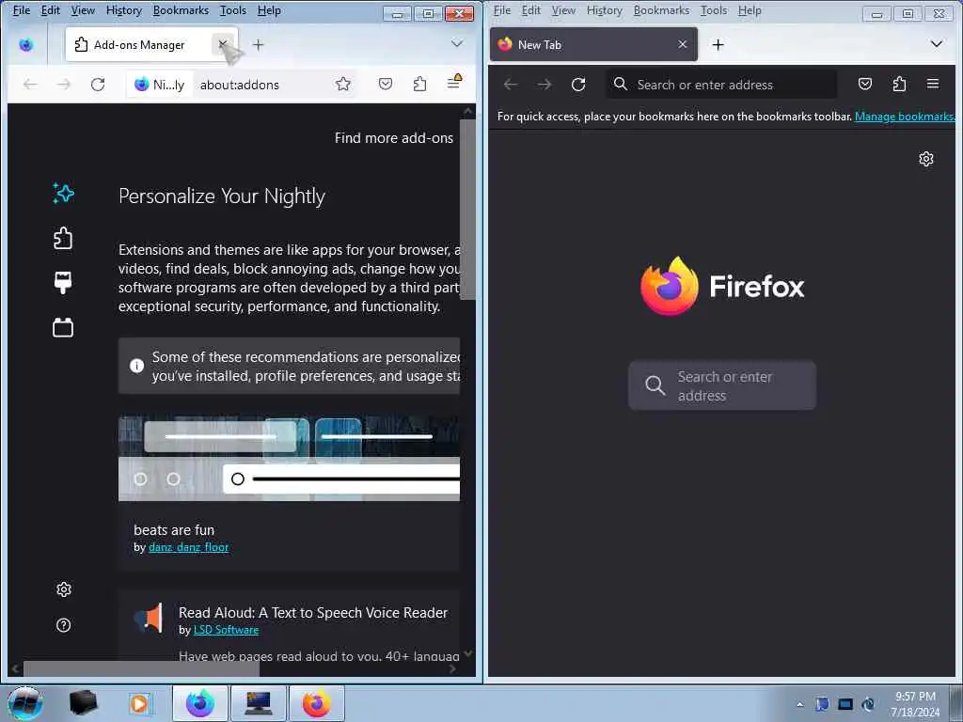Click Read Aloud megaphone extension icon
The width and height of the screenshot is (963, 722).
(x=149, y=617)
